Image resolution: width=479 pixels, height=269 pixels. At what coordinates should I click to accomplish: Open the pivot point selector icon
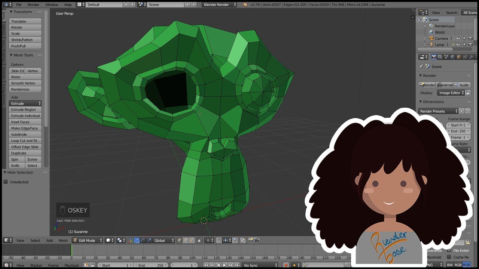point(121,240)
